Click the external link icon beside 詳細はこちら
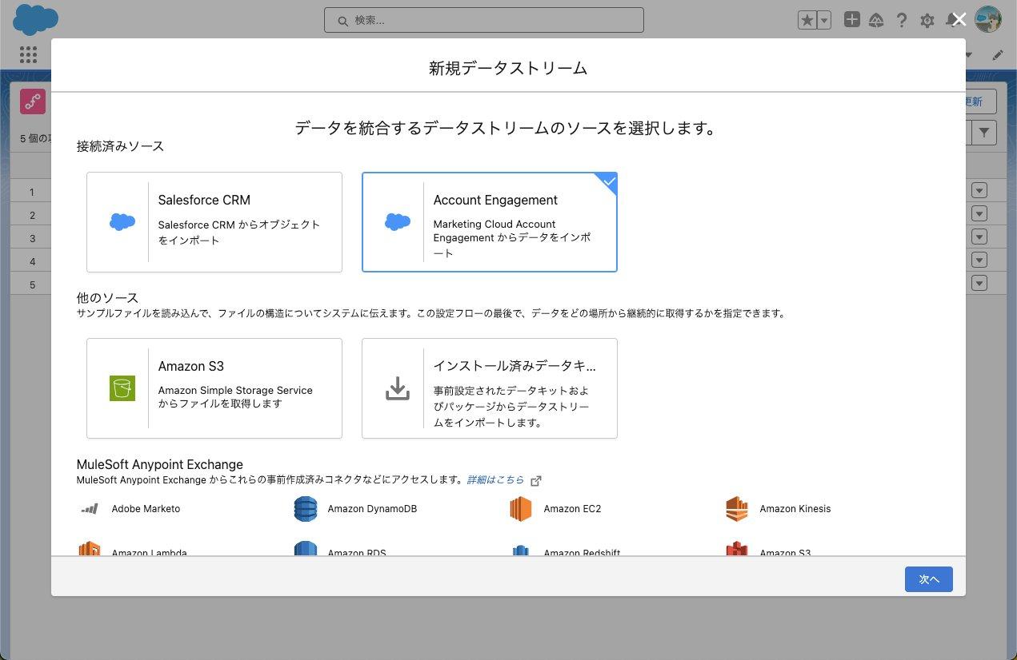The image size is (1017, 660). pos(536,481)
